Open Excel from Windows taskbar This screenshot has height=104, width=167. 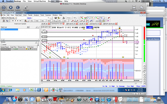coord(32,90)
